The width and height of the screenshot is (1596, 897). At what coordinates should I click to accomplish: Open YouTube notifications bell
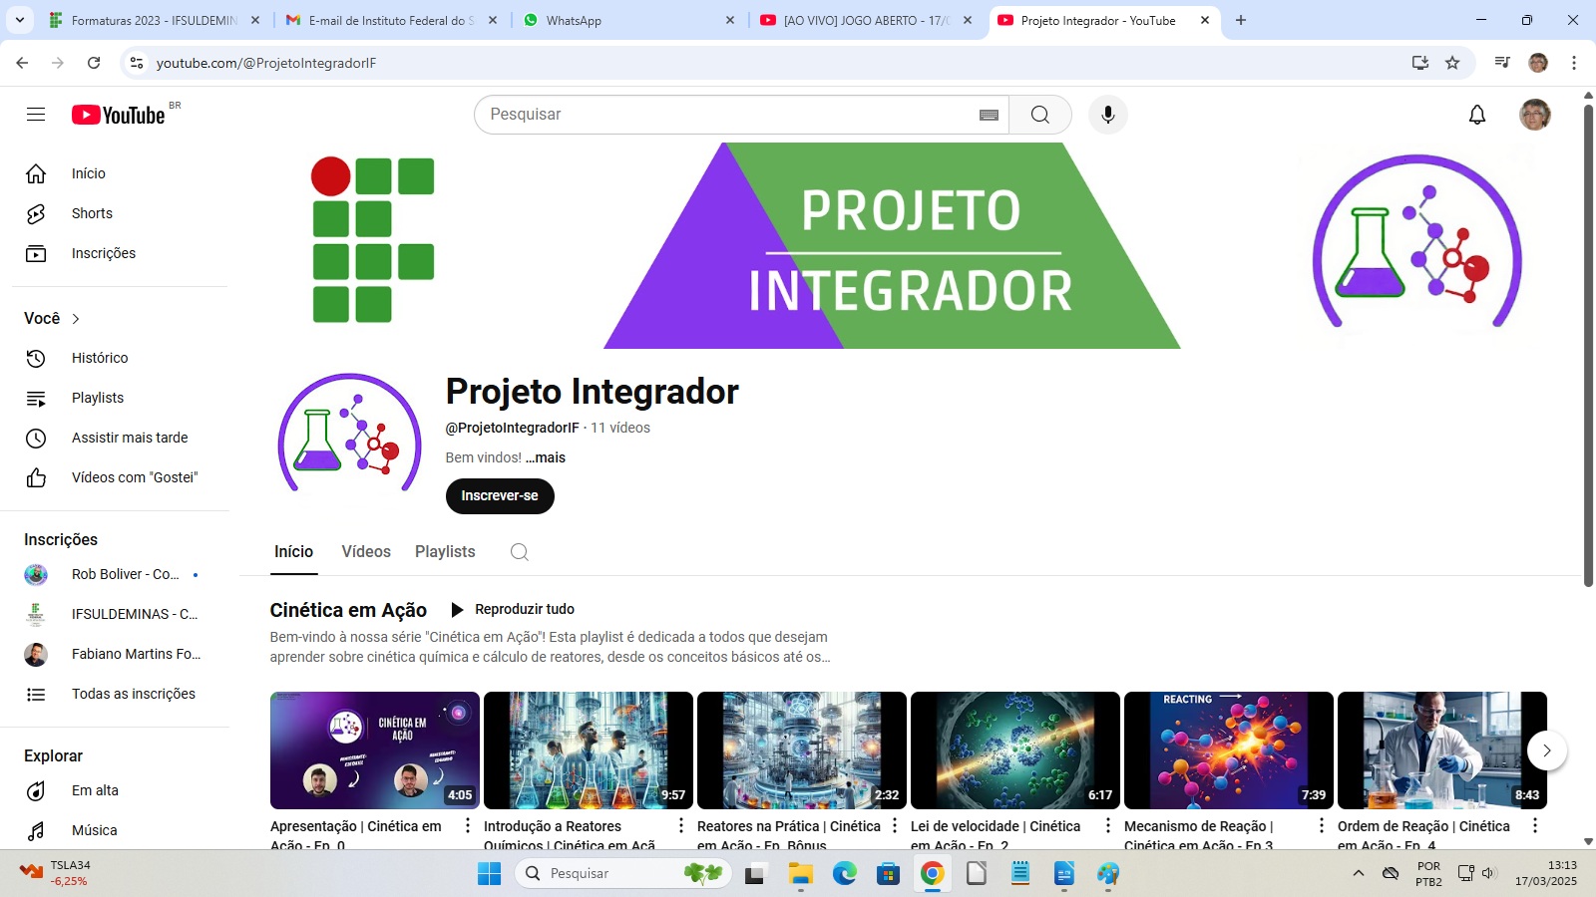(x=1477, y=115)
